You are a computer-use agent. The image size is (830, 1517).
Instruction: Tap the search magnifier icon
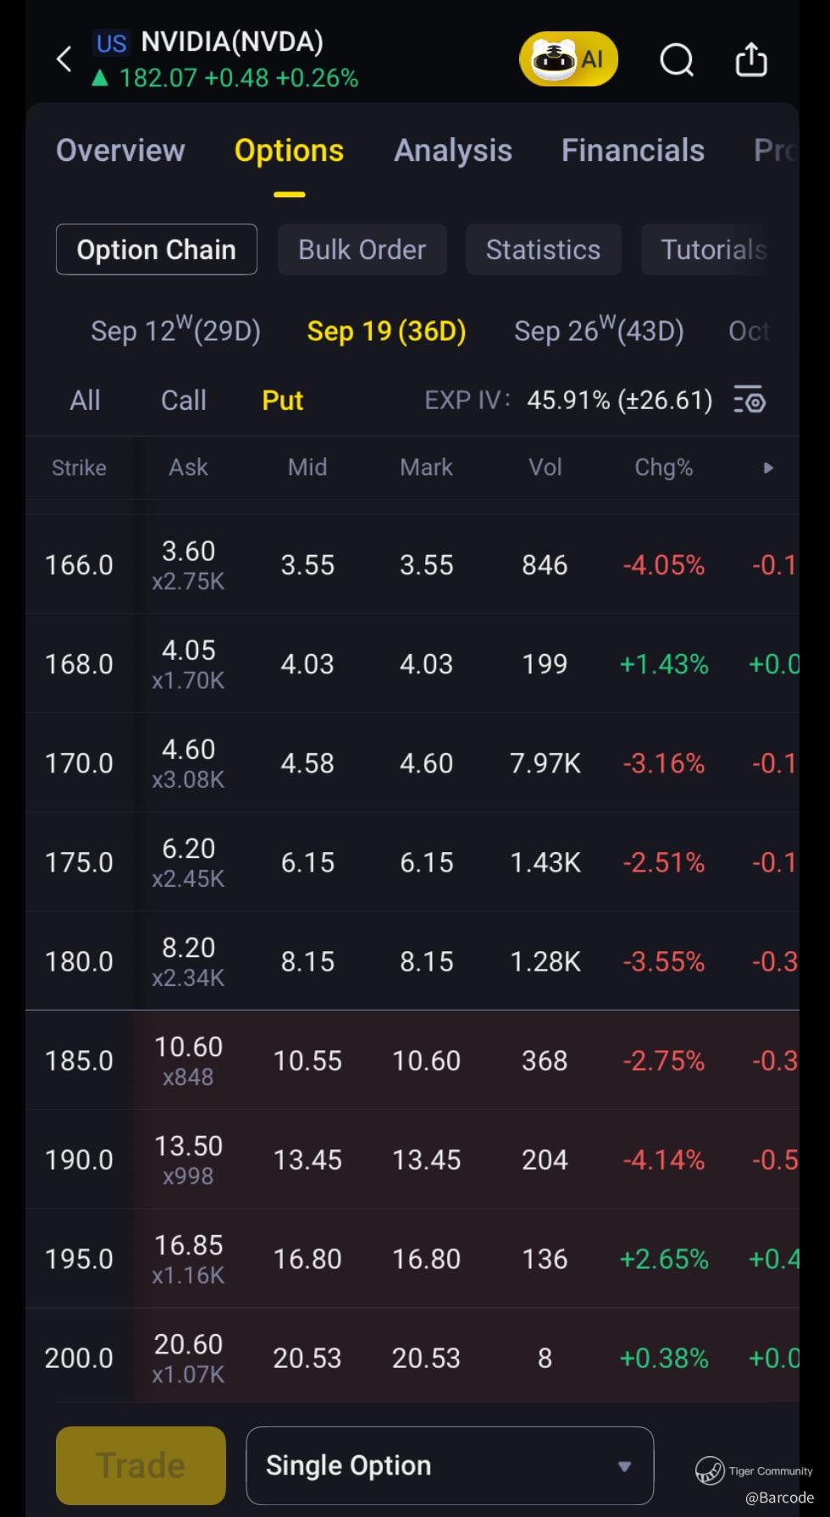point(676,60)
